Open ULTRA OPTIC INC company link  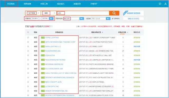tap(52, 86)
